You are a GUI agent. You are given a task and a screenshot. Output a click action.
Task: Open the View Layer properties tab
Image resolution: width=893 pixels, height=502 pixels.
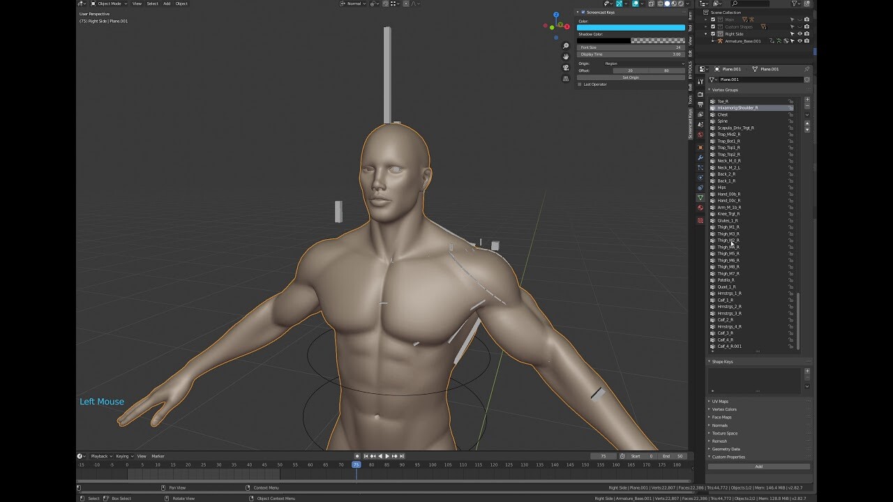700,114
